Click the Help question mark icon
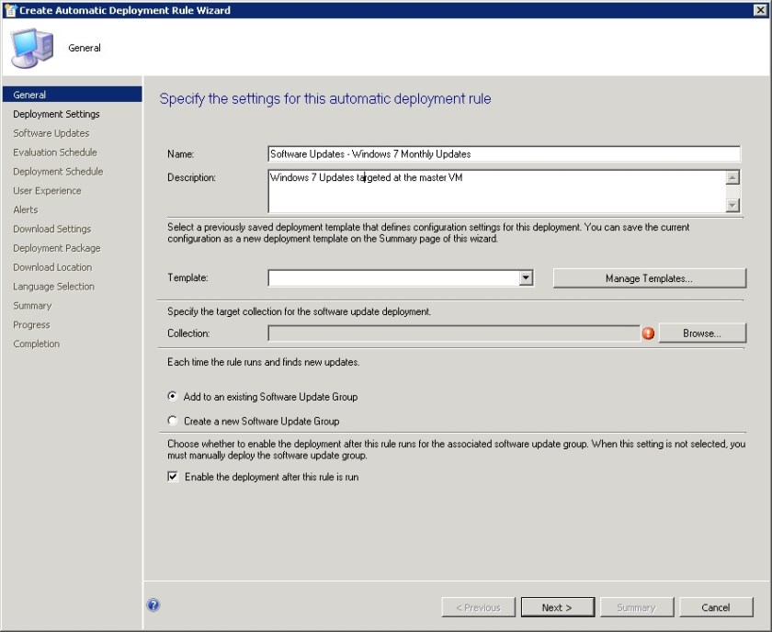The height and width of the screenshot is (632, 772). [153, 604]
